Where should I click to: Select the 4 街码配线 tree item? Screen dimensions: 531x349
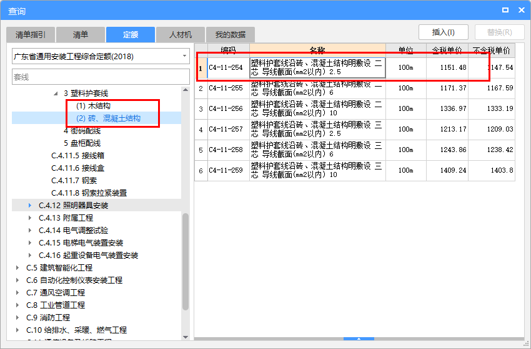click(82, 131)
